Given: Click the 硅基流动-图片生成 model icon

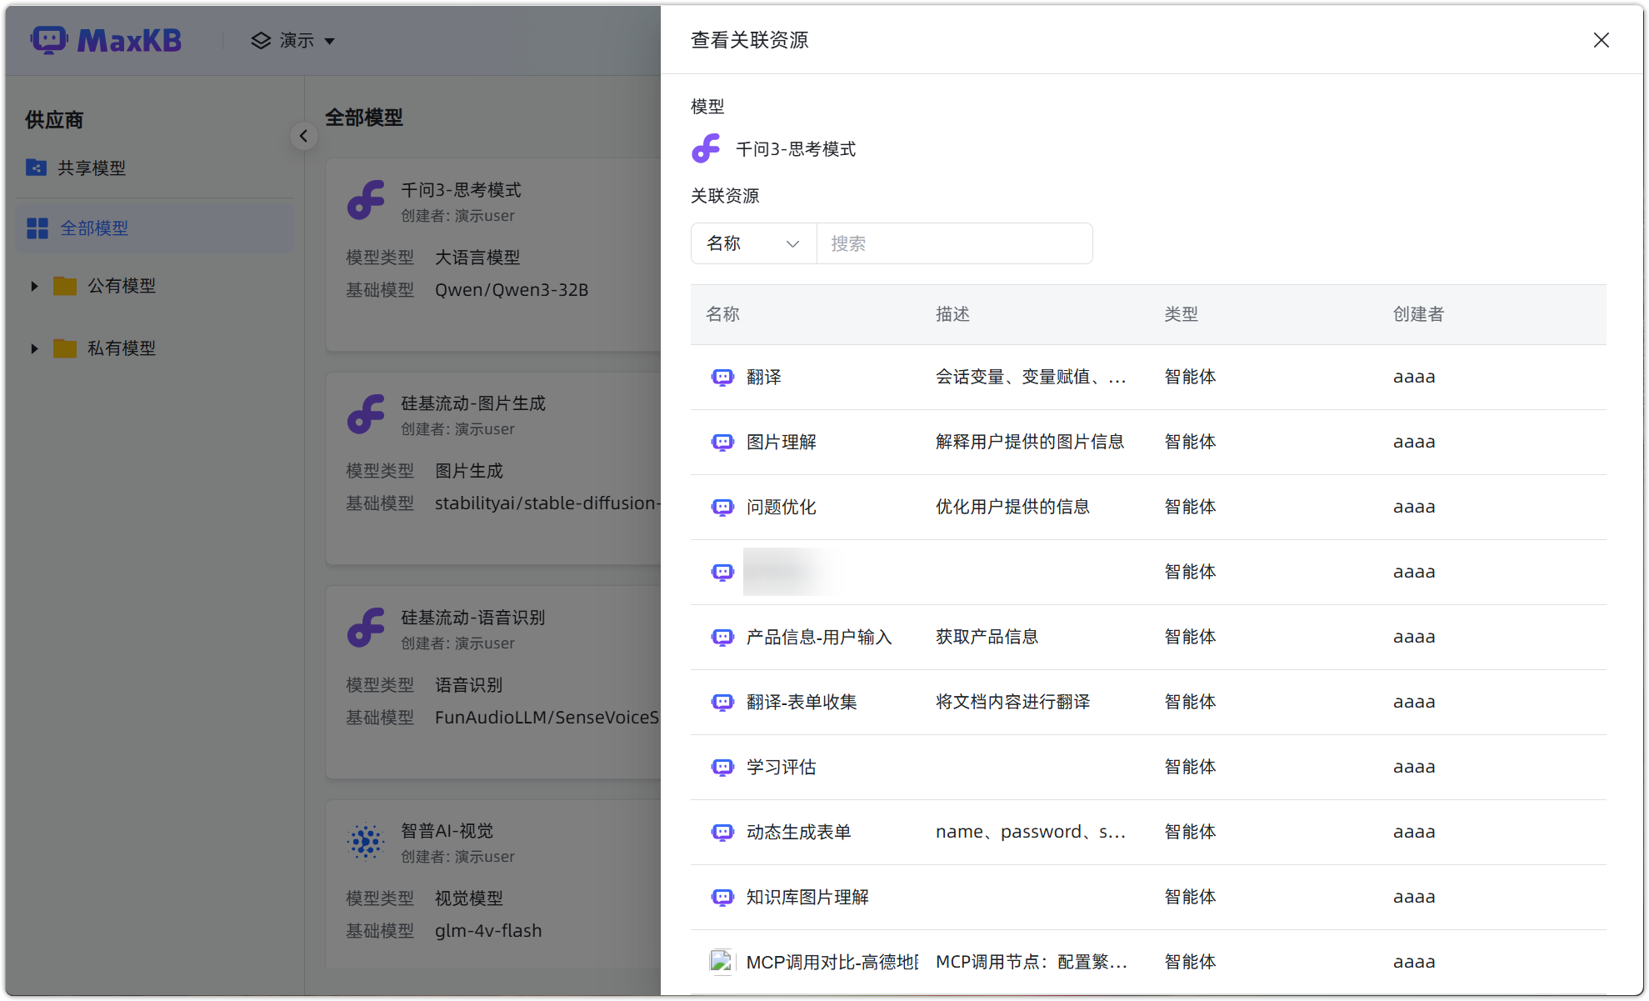Looking at the screenshot, I should [x=367, y=414].
